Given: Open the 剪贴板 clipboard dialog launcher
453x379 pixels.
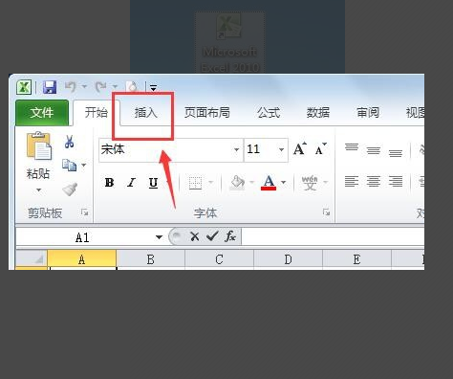Looking at the screenshot, I should point(84,212).
